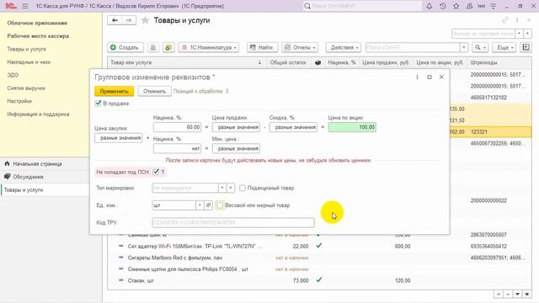Open Рабочее место кассира section
Screen dimensions: 539x303
(x=38, y=36)
